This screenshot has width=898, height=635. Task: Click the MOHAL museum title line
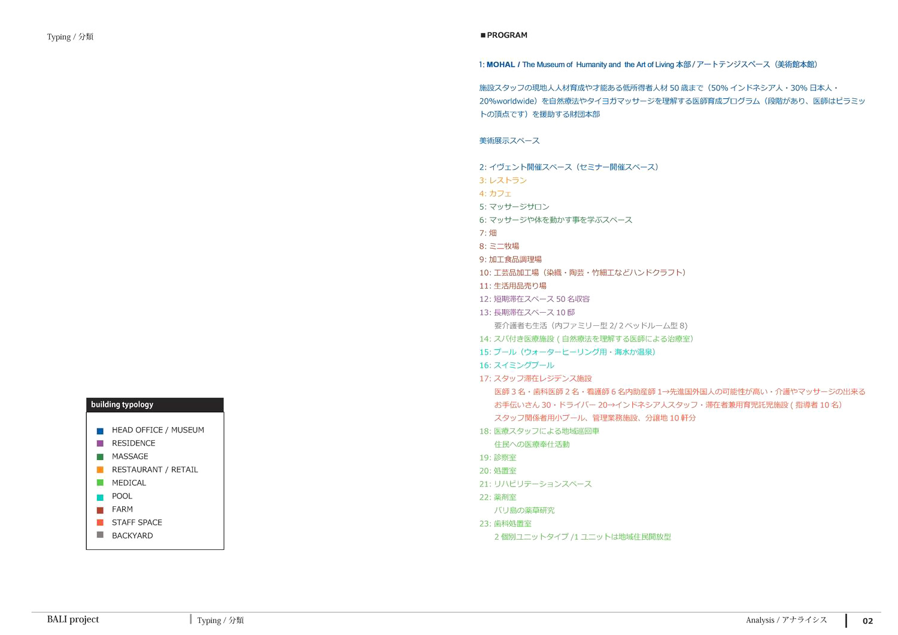point(648,65)
